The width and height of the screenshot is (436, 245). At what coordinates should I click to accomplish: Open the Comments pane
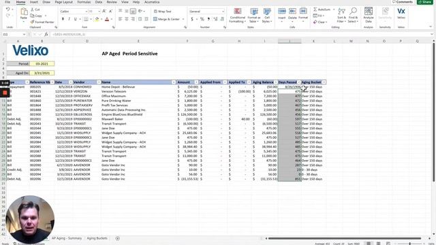pyautogui.click(x=403, y=2)
